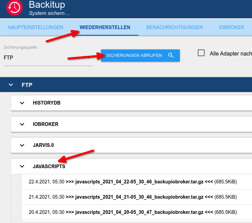Toggle the Alle Adapter checkbox
The width and height of the screenshot is (252, 223).
(201, 53)
